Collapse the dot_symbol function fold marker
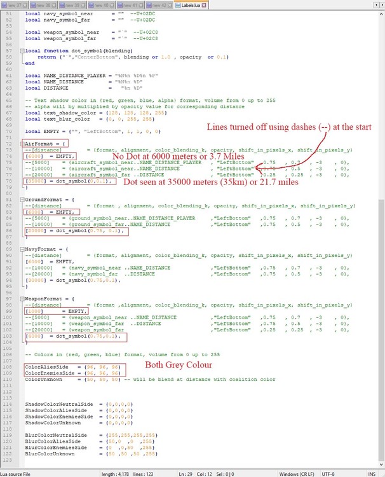 [22, 51]
